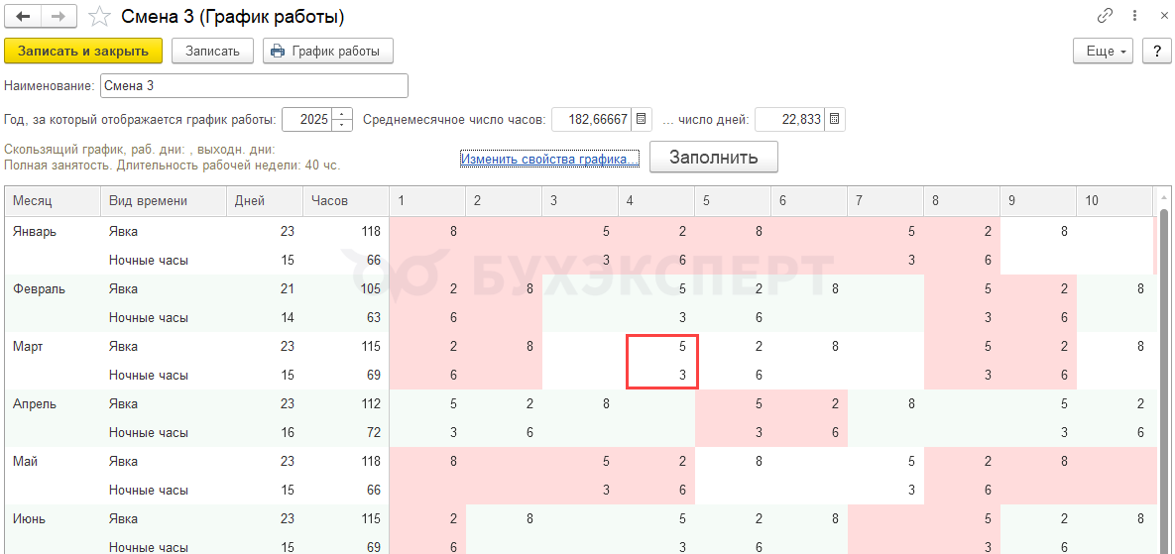Click the 'Записать' button
The height and width of the screenshot is (554, 1175).
point(213,51)
